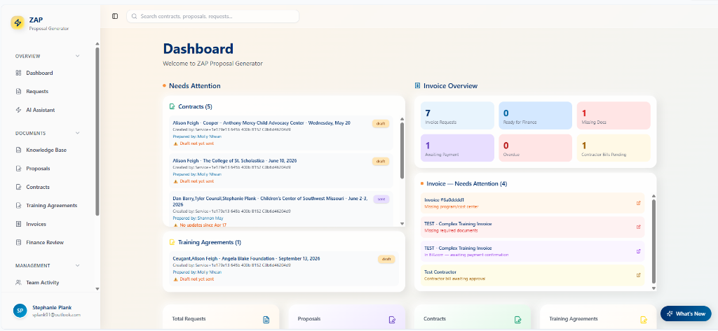Viewport: 718px width, 331px height.
Task: Click the SP user avatar
Action: pos(20,311)
